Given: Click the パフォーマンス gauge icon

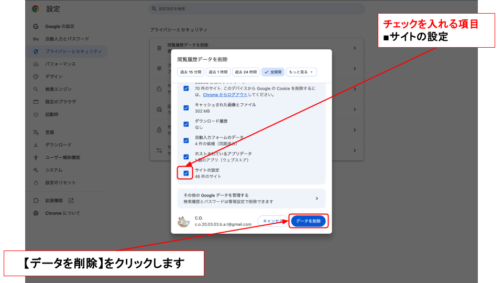Looking at the screenshot, I should pyautogui.click(x=36, y=64).
